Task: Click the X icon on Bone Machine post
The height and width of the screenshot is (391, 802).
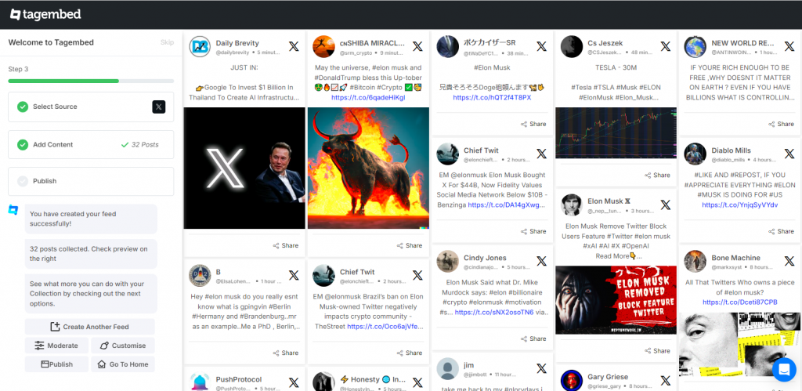Action: [789, 261]
